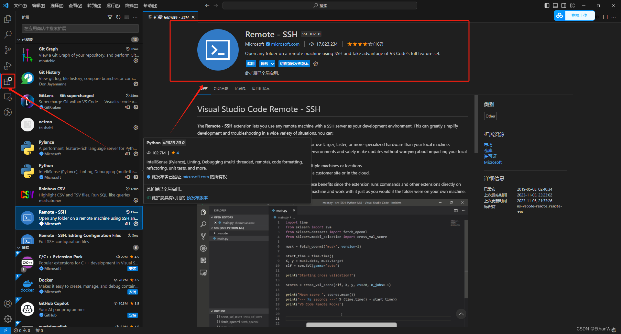621x334 pixels.
Task: Switch to the 功能贡献 tab
Action: [221, 89]
